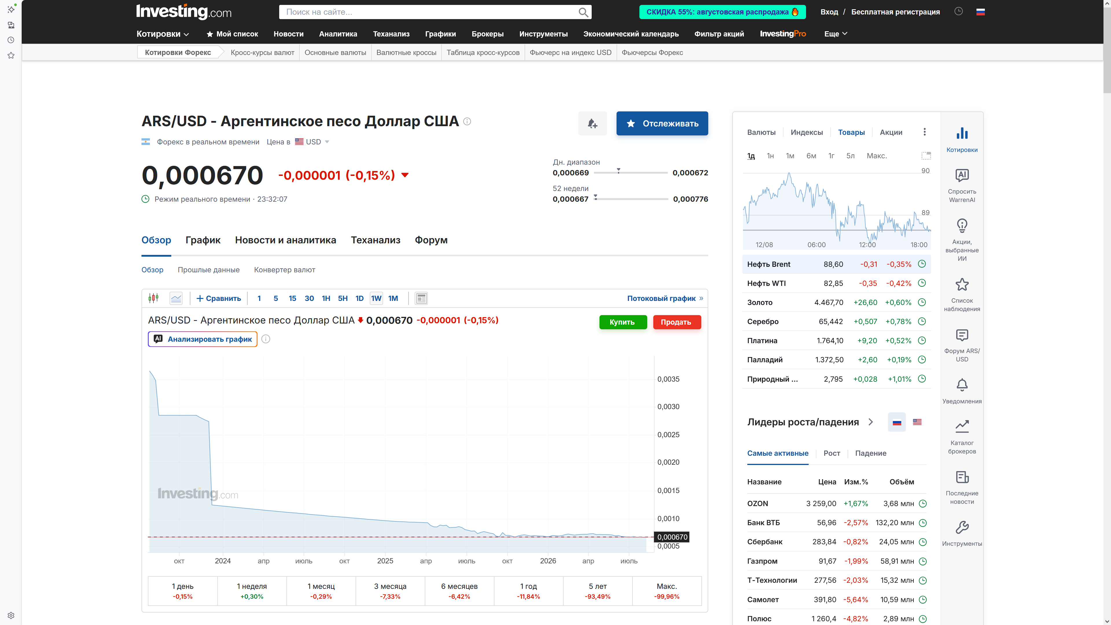
Task: Expand the Котировки dropdown menu
Action: [x=163, y=34]
